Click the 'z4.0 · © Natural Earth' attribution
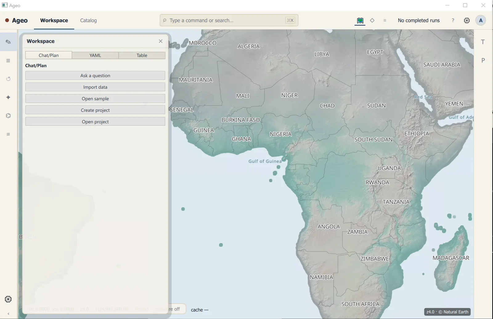Image resolution: width=493 pixels, height=319 pixels. click(447, 312)
